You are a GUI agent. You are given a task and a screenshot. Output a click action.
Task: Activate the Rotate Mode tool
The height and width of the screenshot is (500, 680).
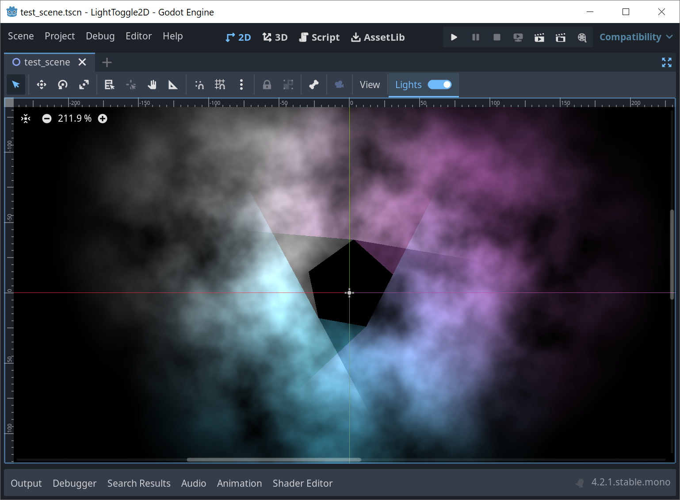click(x=63, y=85)
